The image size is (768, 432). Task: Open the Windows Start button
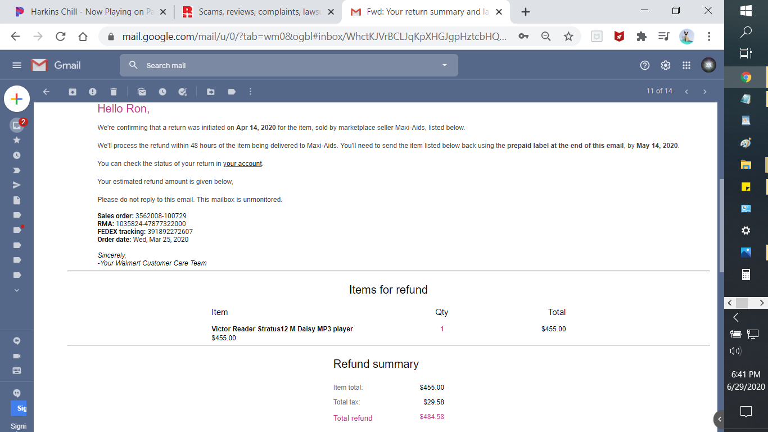[x=746, y=11]
